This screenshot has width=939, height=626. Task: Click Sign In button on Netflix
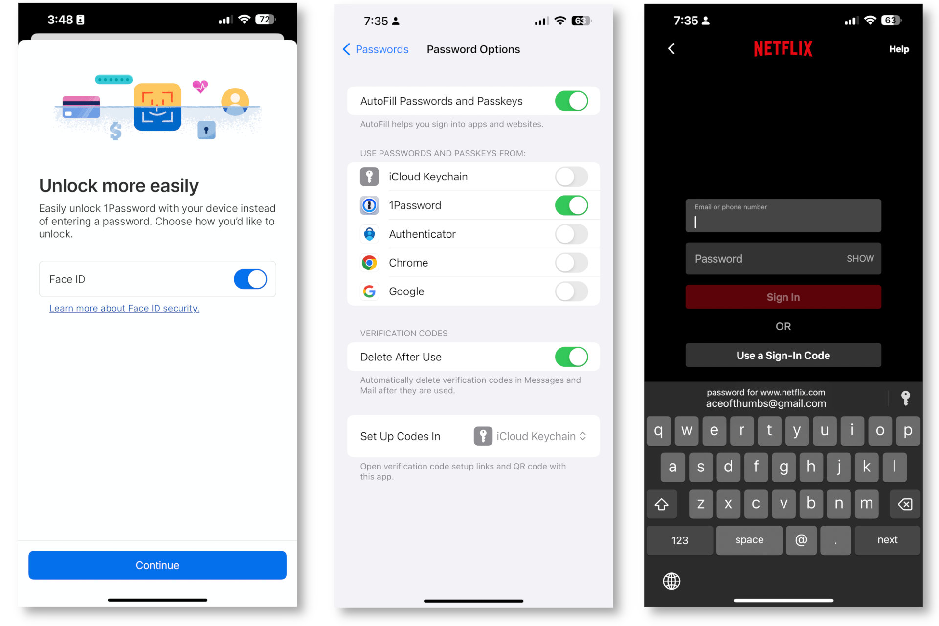(782, 297)
